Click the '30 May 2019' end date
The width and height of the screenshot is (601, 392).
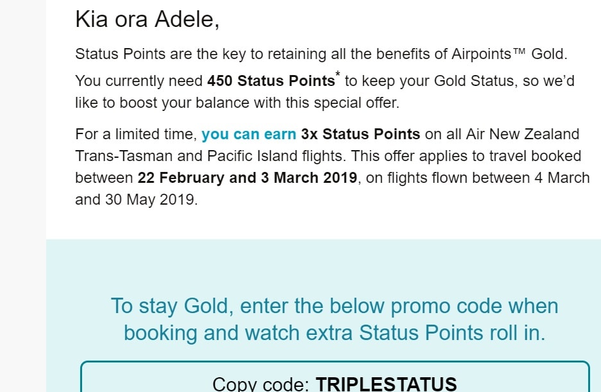[x=150, y=200]
